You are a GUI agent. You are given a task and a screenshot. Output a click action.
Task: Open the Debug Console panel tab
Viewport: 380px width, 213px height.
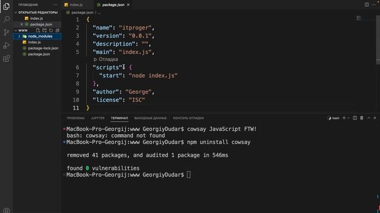[188, 118]
